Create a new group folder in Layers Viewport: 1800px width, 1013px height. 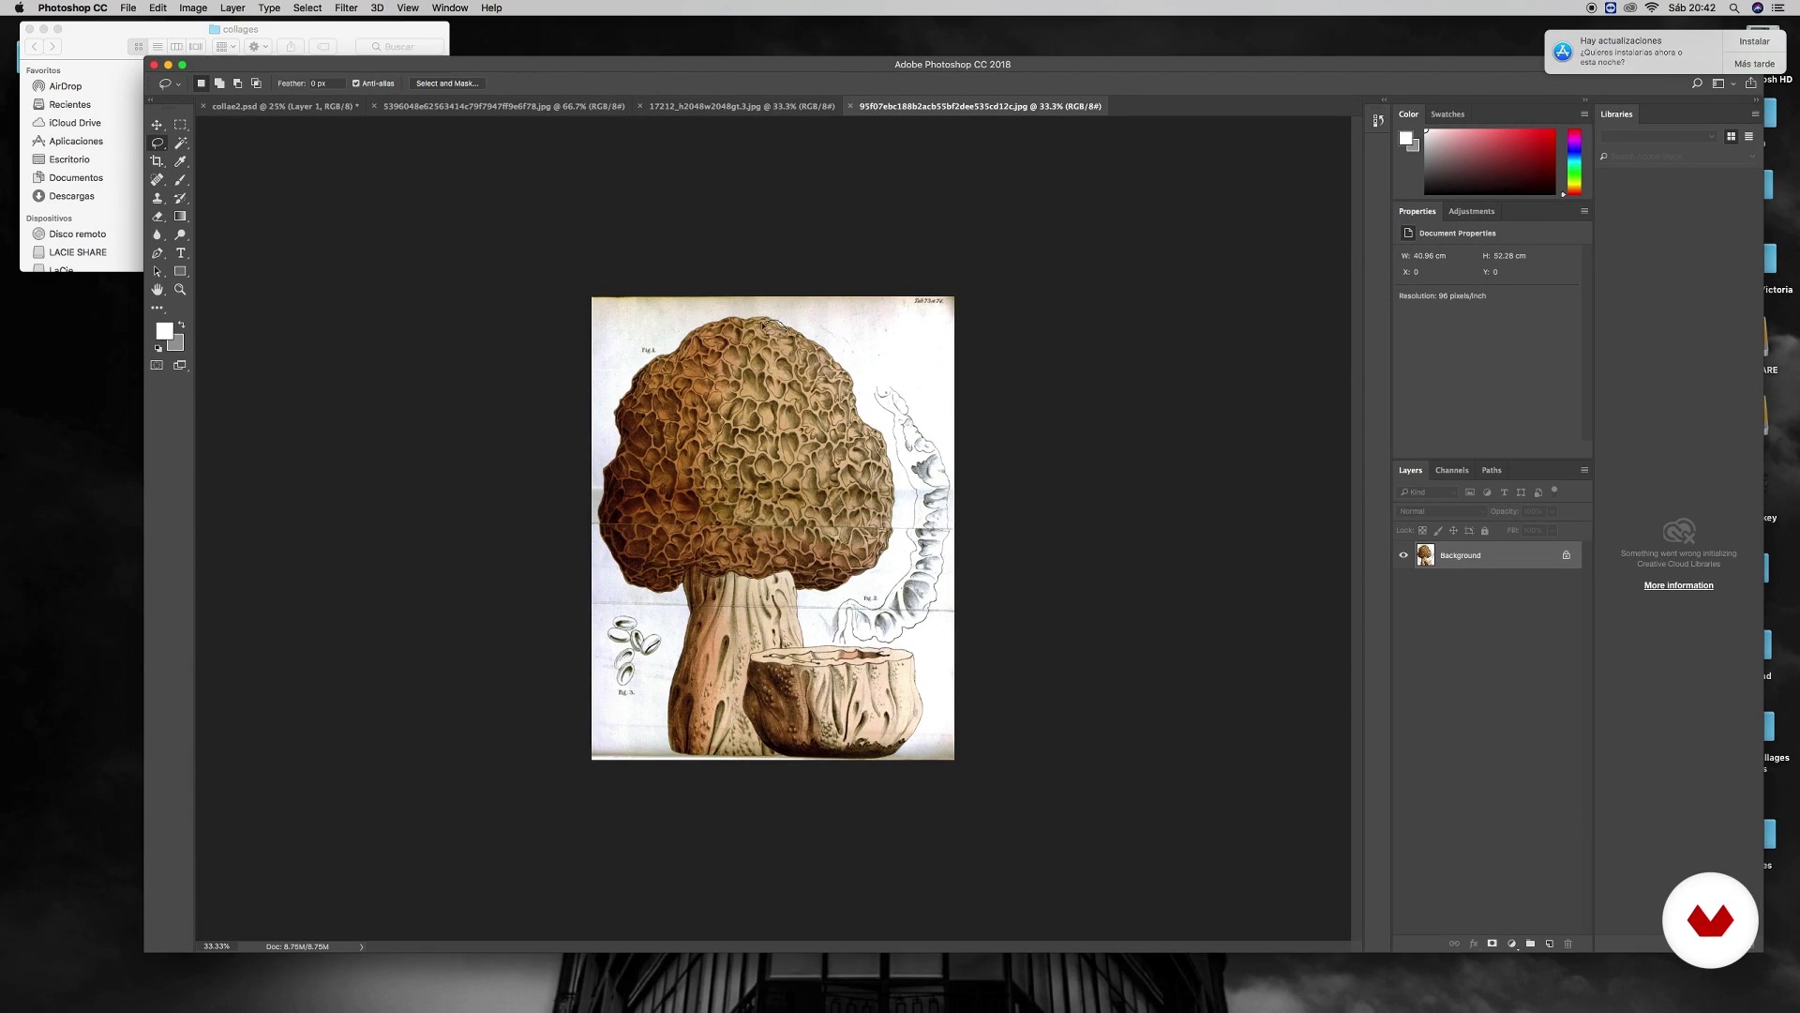pos(1530,944)
